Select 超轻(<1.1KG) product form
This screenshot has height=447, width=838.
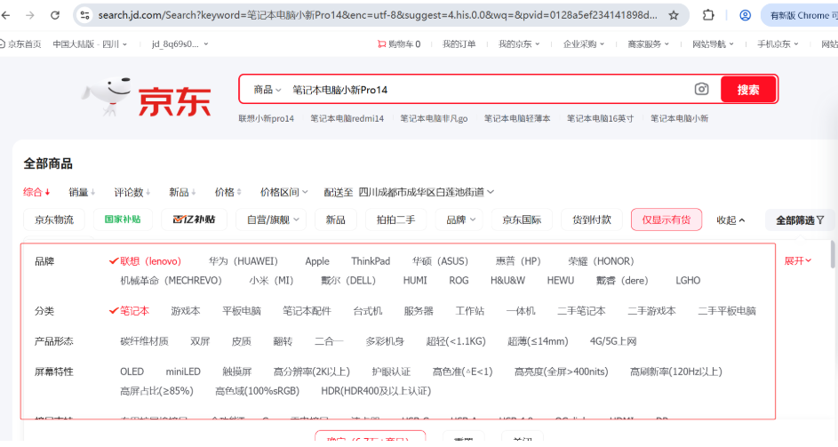point(456,341)
